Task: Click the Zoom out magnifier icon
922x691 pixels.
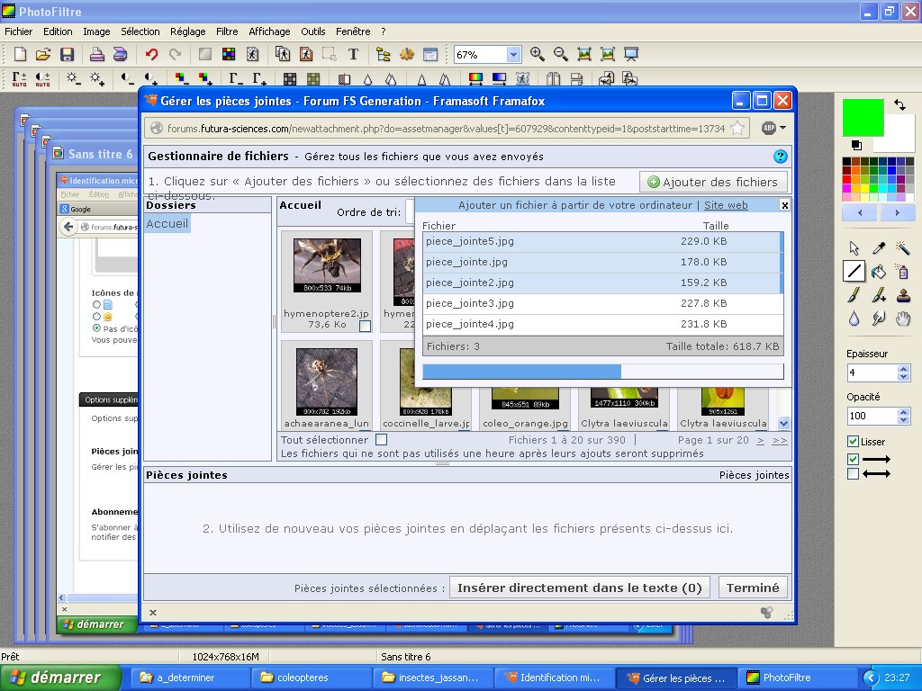Action: point(560,55)
